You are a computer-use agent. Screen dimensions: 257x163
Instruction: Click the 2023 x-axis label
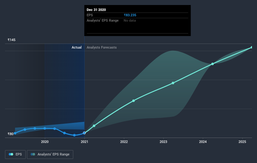pyautogui.click(x=163, y=142)
